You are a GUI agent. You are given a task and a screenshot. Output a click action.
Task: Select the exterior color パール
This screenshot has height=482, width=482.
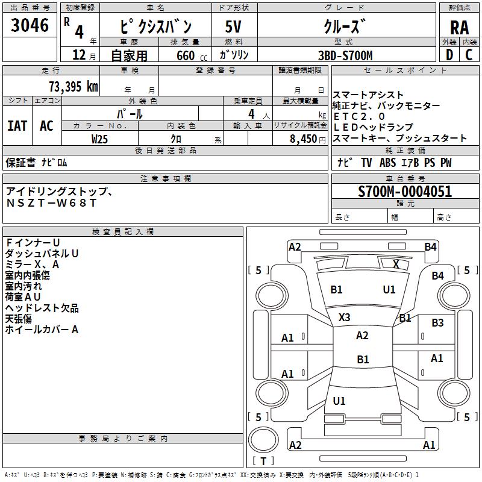pyautogui.click(x=130, y=114)
